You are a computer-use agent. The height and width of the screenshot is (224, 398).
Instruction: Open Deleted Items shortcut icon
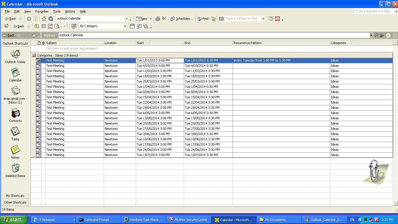click(15, 171)
